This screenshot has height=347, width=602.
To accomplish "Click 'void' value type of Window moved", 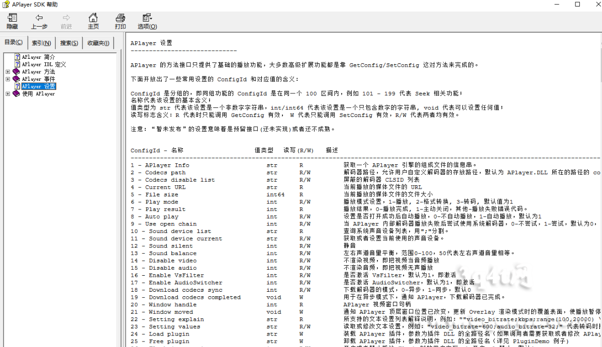I will click(x=273, y=312).
